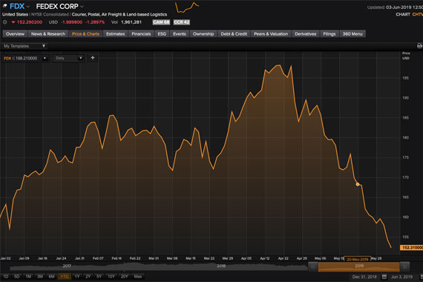Select the 5Y time range

[99, 277]
